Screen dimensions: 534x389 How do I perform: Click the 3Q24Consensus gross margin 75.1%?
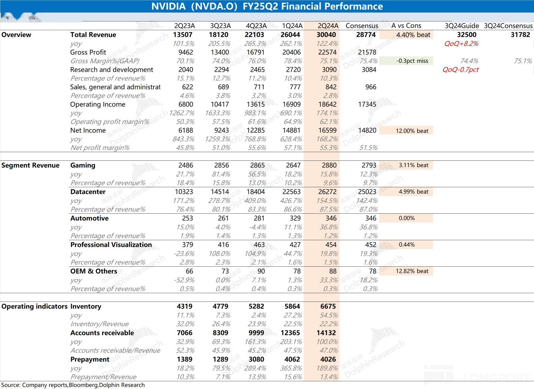523,61
